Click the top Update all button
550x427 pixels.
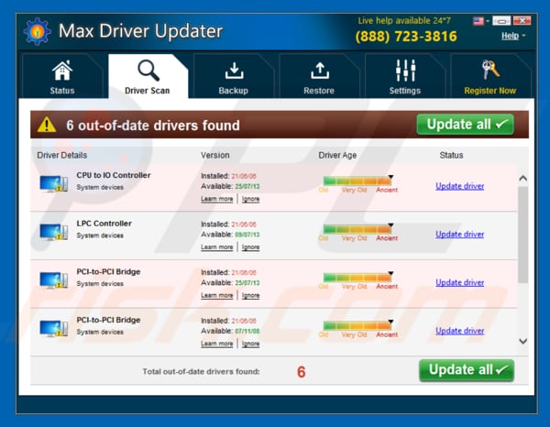click(466, 125)
